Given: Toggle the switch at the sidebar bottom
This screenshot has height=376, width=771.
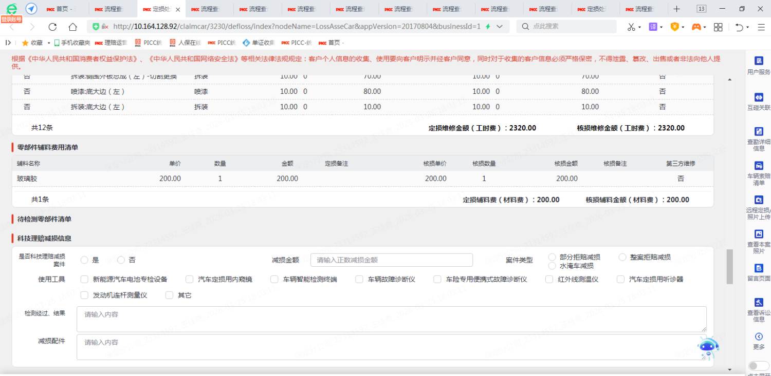Looking at the screenshot, I should pos(759,366).
